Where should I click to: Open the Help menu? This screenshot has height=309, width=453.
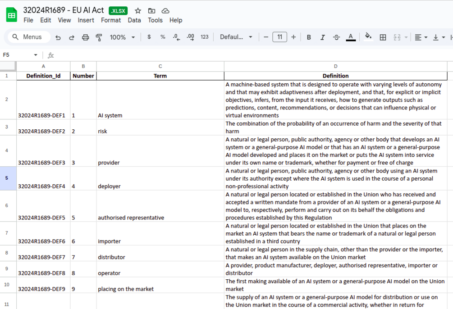pos(176,20)
